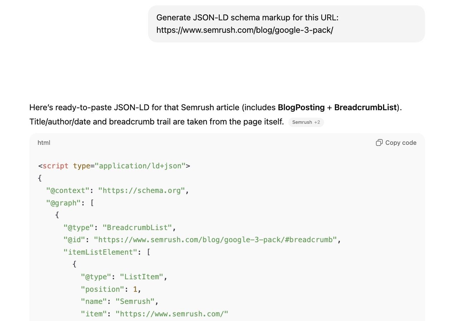Viewport: 455px width, 321px height.
Task: Click the Semrush blog URL in the user message
Action: coord(245,30)
